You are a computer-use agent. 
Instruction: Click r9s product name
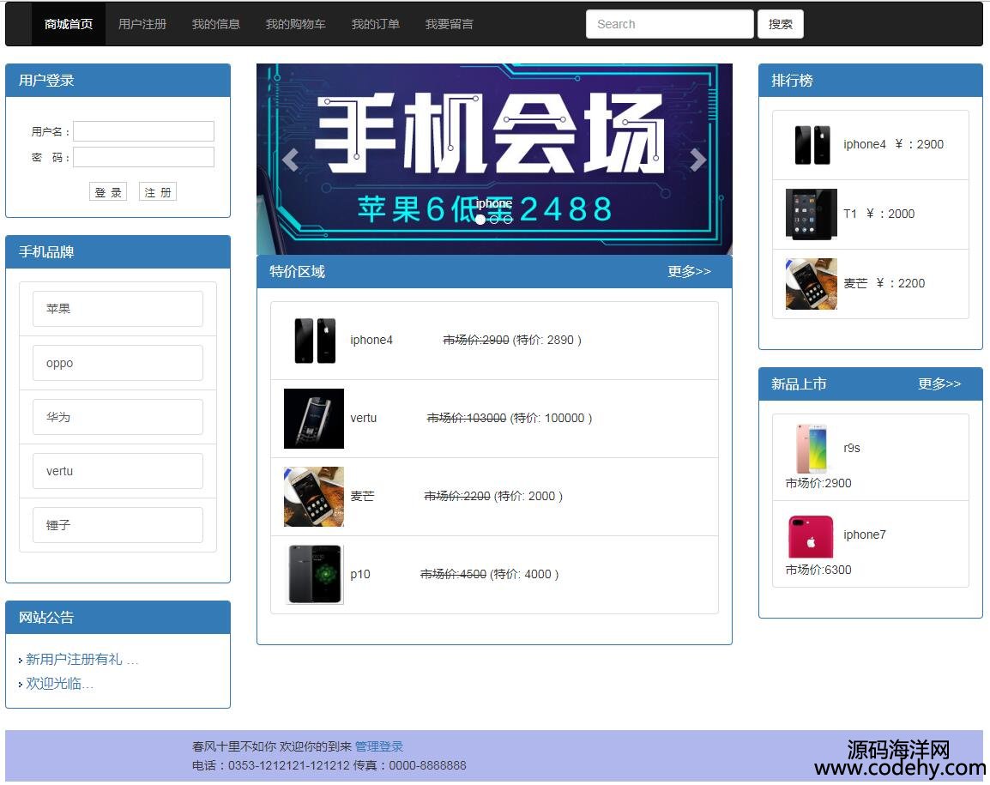pyautogui.click(x=852, y=449)
